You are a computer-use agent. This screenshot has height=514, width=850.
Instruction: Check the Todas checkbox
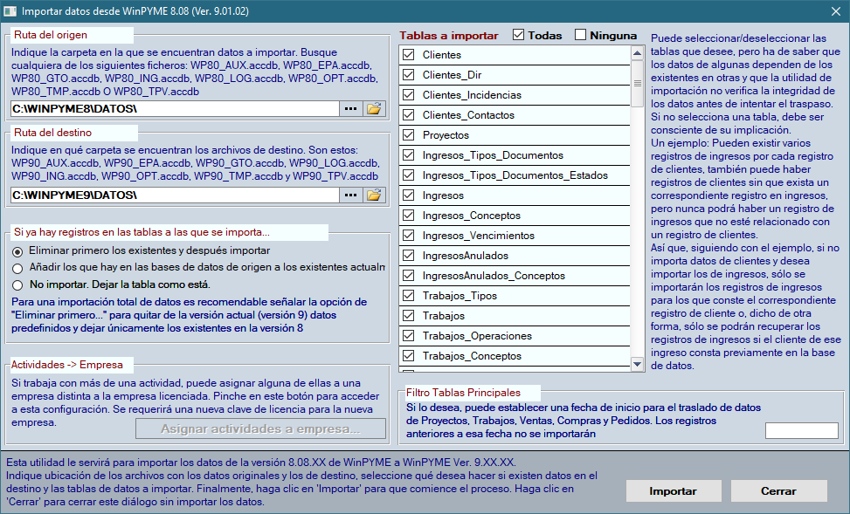tap(519, 36)
